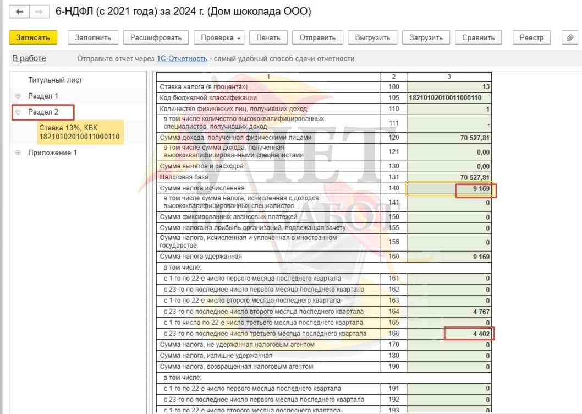Click the 'Сумма вычетов и расходов' label
This screenshot has width=582, height=414.
(201, 166)
